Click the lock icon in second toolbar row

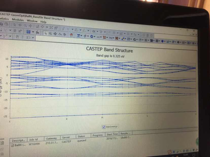(15, 31)
